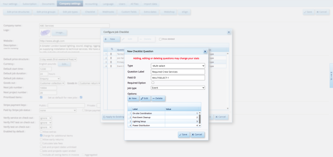Toggle Set as default for new jobs checkbox
Image resolution: width=333 pixels, height=157 pixels.
pos(81,98)
